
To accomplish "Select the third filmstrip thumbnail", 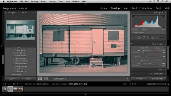I will (15, 89).
